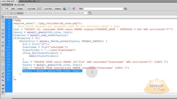Click the rmdir($userFolder) code line
The image size is (177, 99).
point(43,56)
